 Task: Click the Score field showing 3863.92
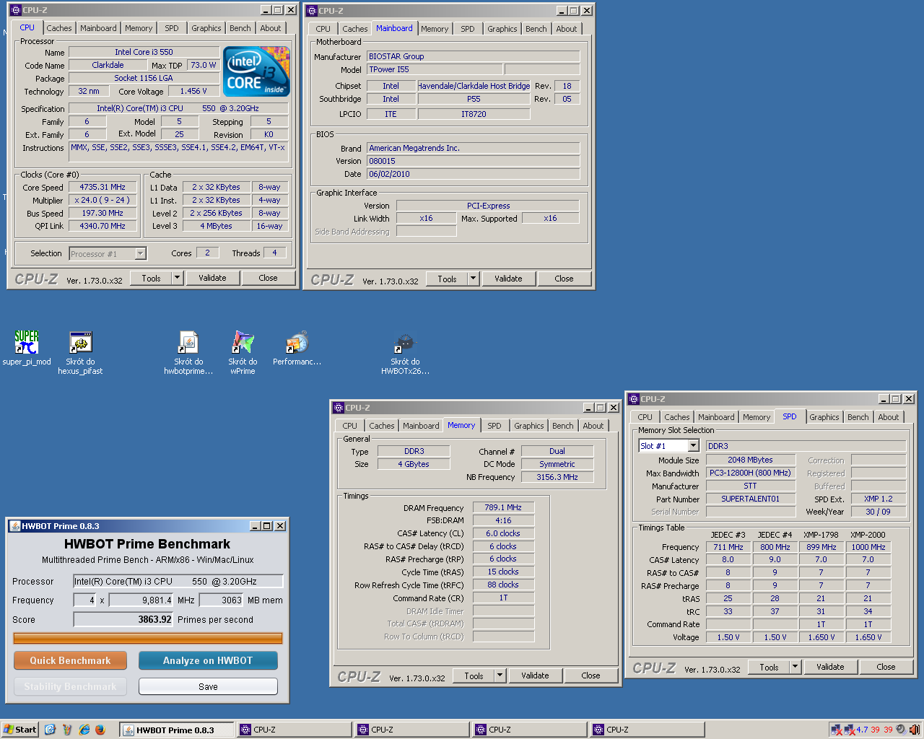tap(123, 619)
